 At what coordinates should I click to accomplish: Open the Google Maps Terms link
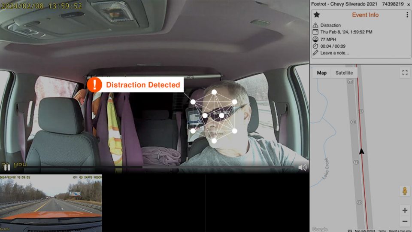pos(382,231)
